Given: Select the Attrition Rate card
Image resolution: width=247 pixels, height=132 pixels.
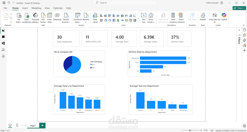Looking at the screenshot, I should pos(179,39).
